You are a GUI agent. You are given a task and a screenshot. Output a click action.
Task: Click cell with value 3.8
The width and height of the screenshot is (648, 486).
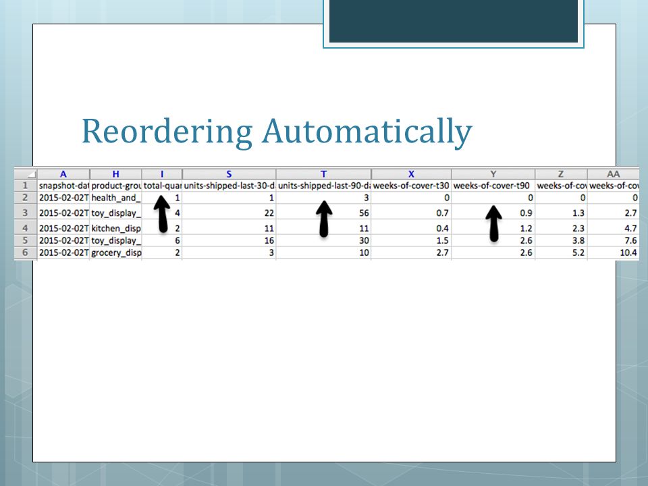pyautogui.click(x=561, y=240)
